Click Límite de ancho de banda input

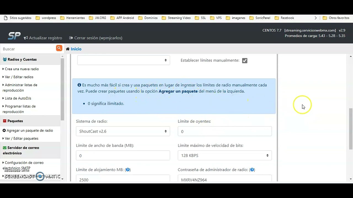pyautogui.click(x=123, y=155)
